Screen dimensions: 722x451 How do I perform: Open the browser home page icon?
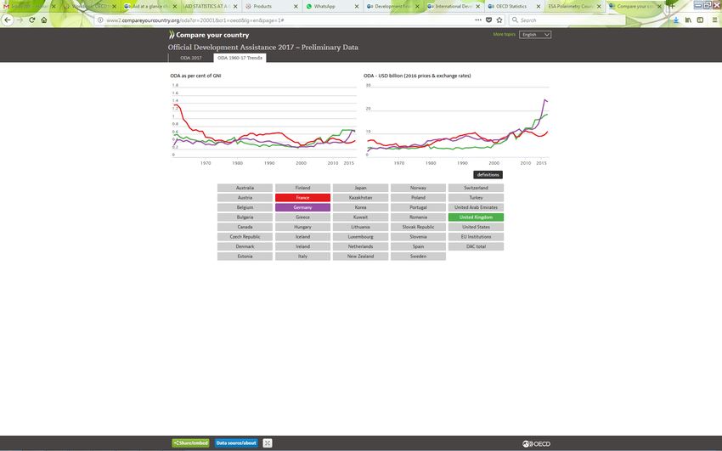pos(43,20)
